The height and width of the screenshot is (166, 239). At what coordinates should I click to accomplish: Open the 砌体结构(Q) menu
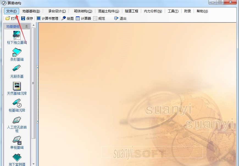coord(83,11)
